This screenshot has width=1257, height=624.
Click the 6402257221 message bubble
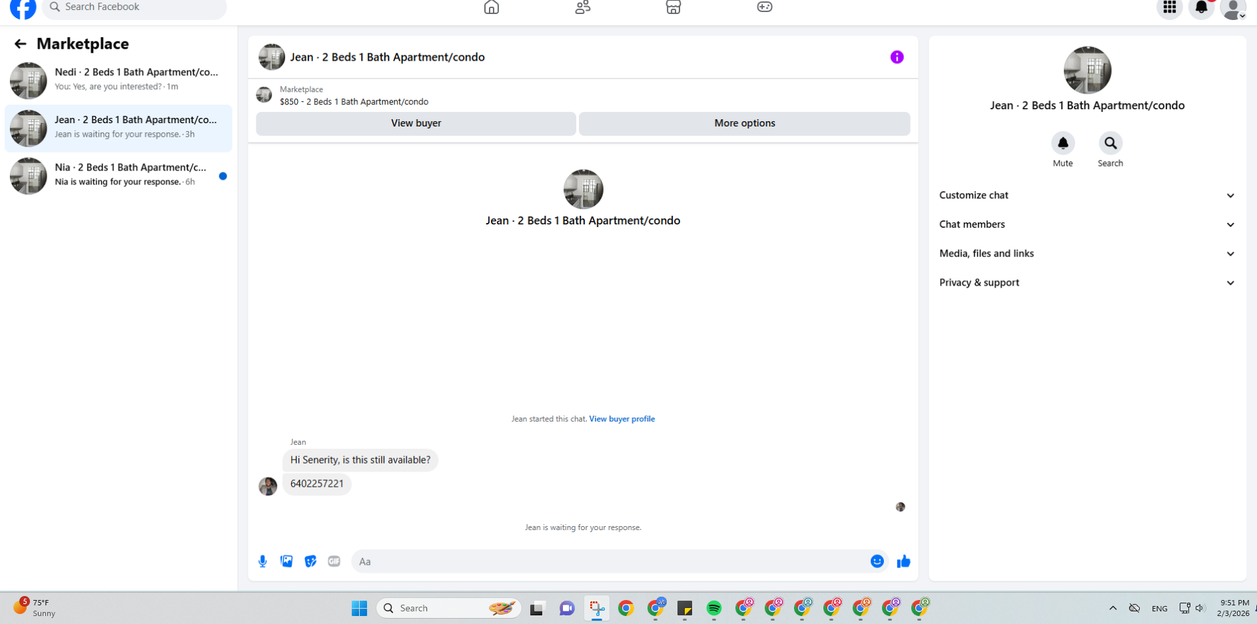tap(317, 484)
